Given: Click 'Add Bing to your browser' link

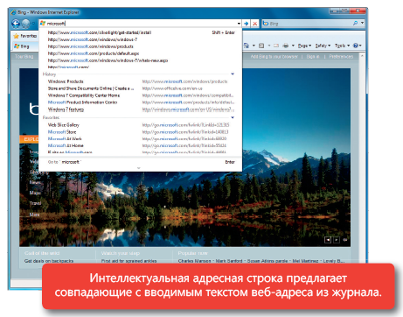Looking at the screenshot, I should [x=274, y=57].
